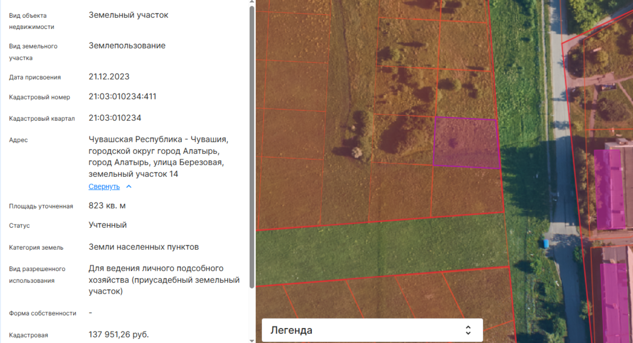The width and height of the screenshot is (633, 343).
Task: Select the parcel directly below the highlighted one
Action: (x=467, y=191)
